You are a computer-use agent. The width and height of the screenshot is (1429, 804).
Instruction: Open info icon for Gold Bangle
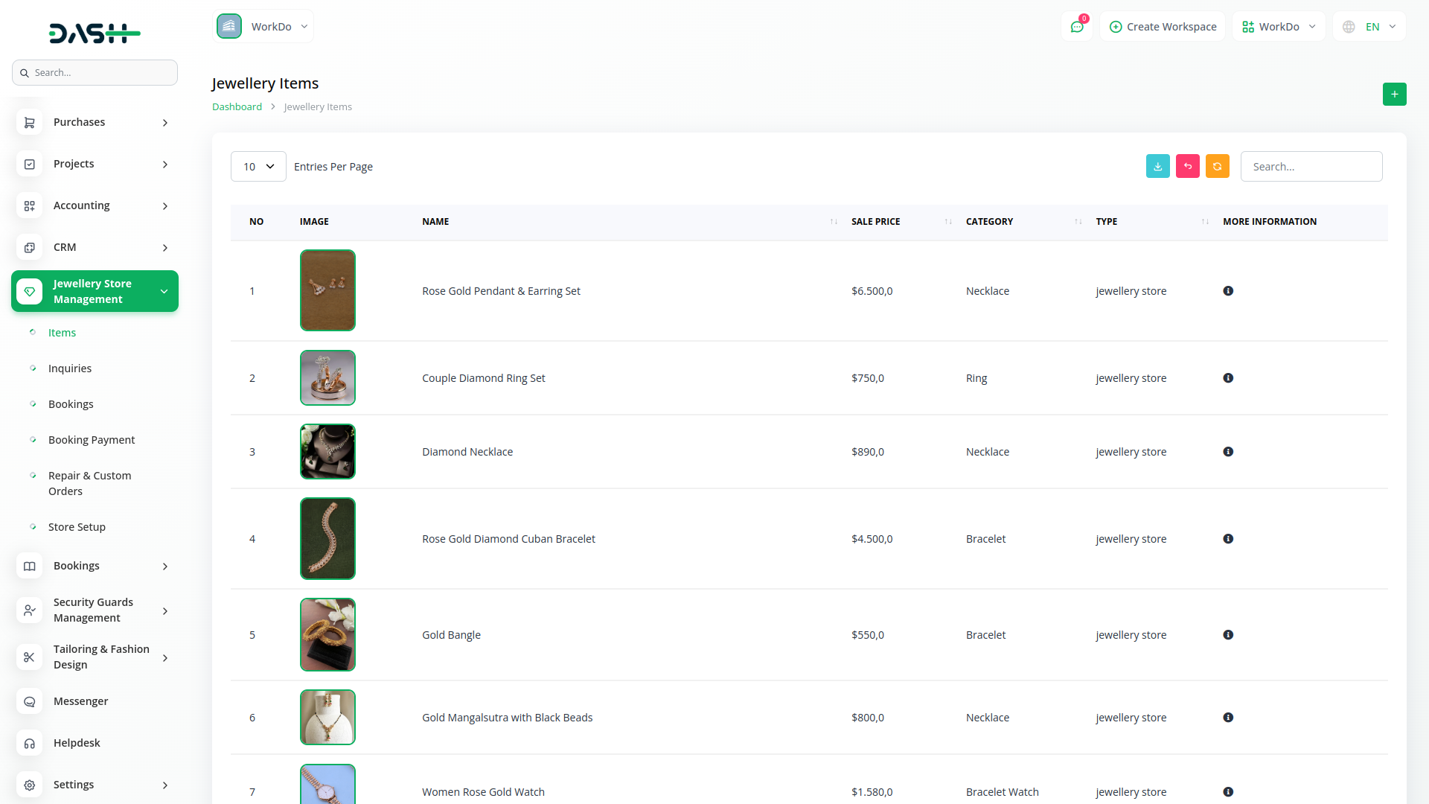1228,635
